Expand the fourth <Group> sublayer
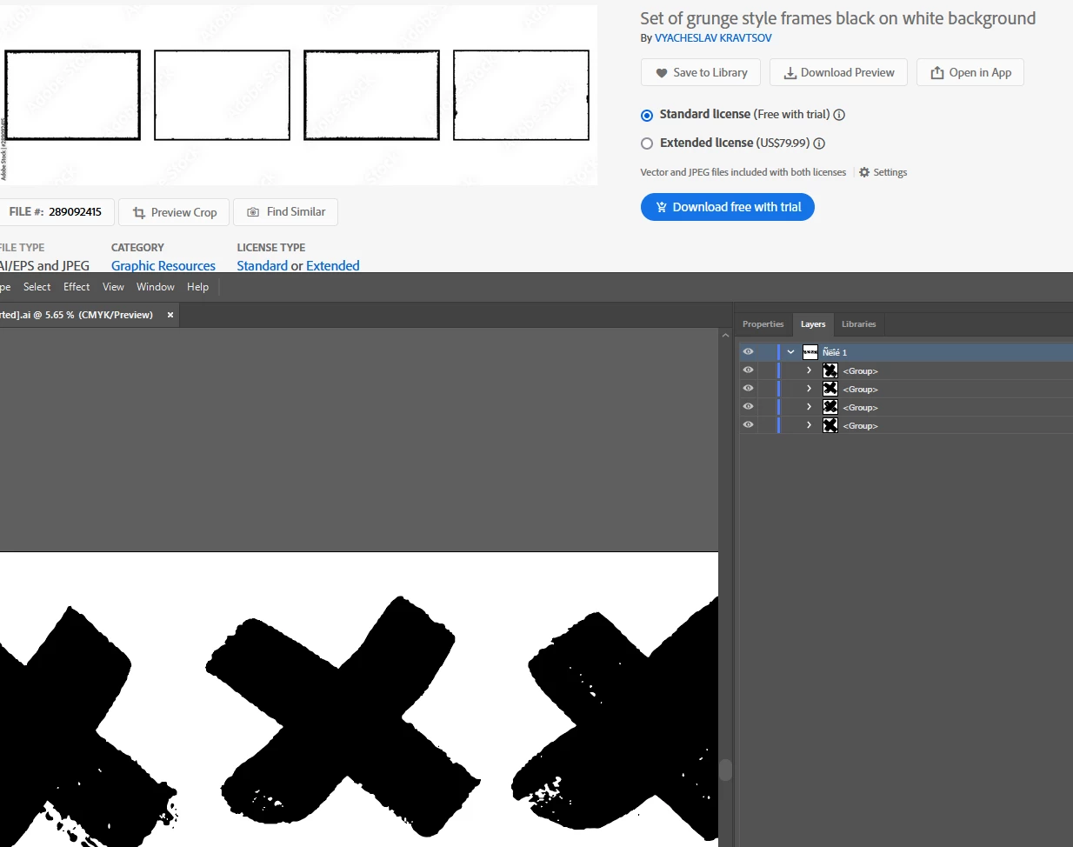The height and width of the screenshot is (847, 1073). 809,425
